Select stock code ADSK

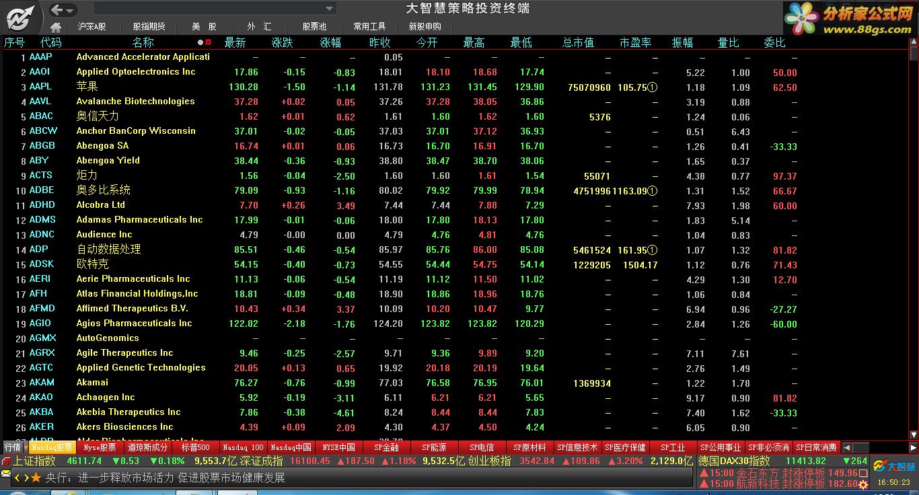tap(42, 264)
